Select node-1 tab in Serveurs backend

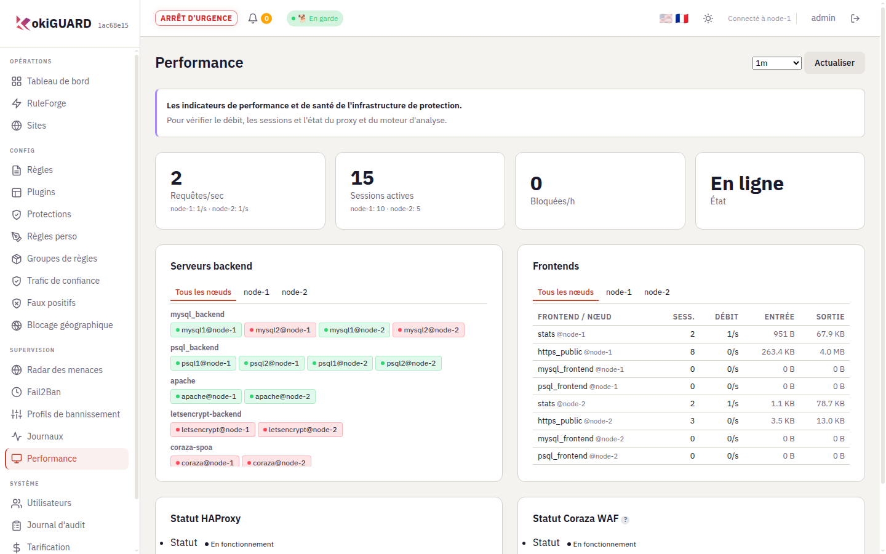coord(257,292)
